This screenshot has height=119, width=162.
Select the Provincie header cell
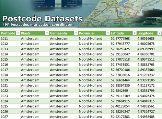click(x=94, y=33)
